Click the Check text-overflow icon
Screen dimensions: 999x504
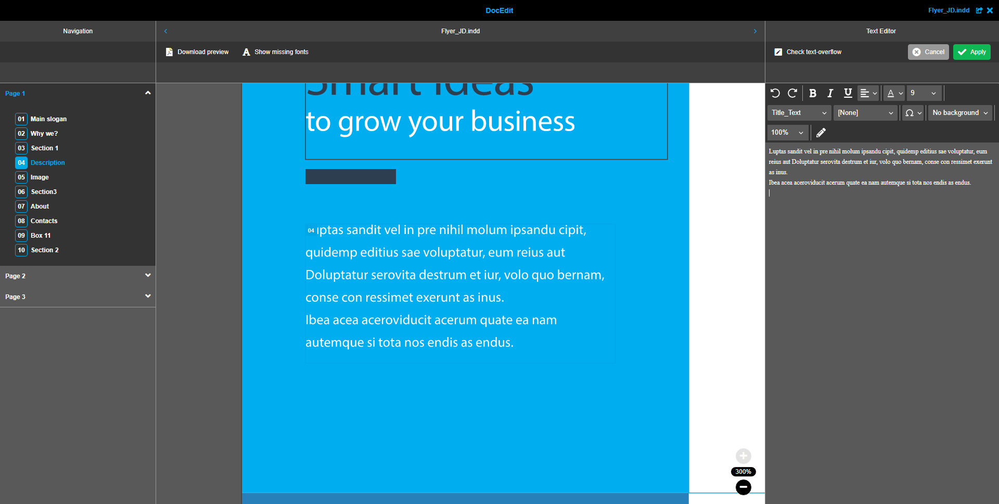[x=778, y=51]
